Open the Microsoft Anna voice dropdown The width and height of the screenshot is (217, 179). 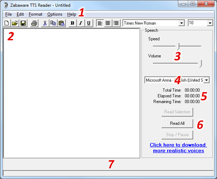pyautogui.click(x=206, y=80)
